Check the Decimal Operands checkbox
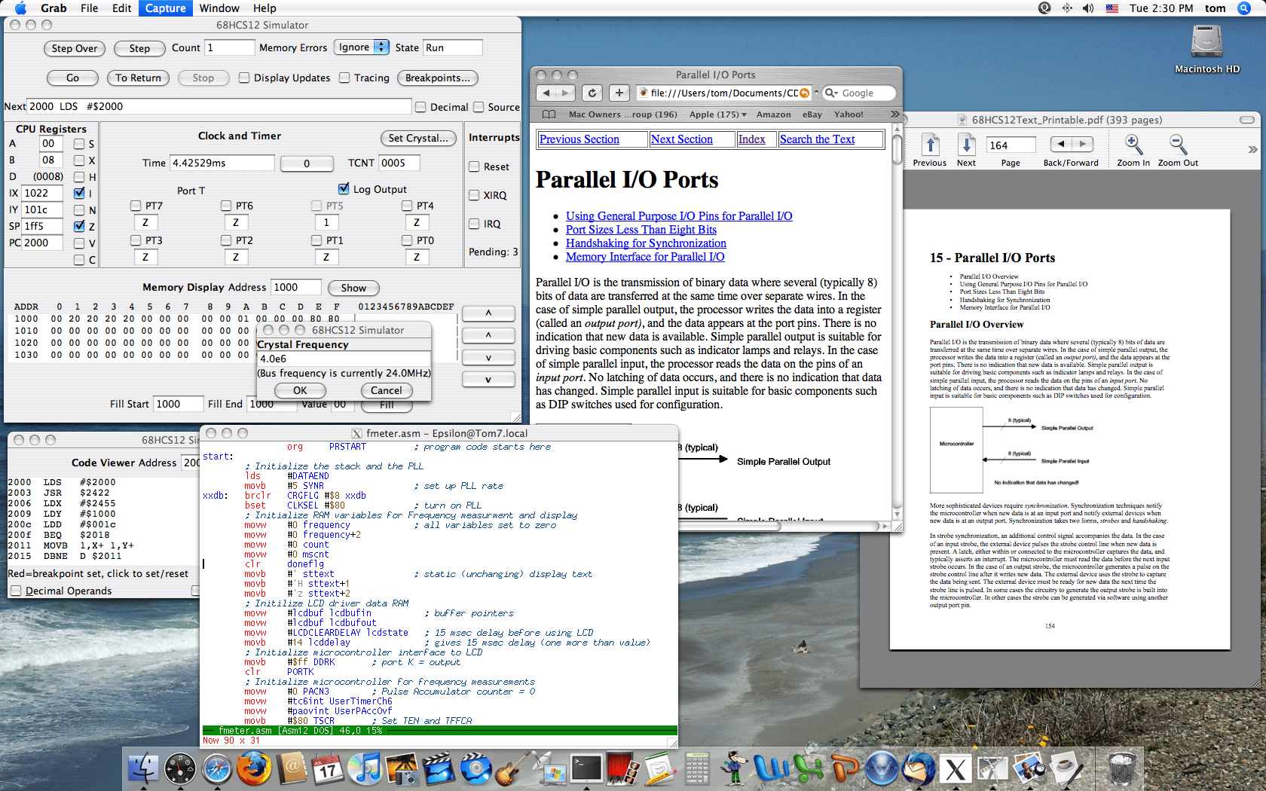The height and width of the screenshot is (791, 1266). [16, 591]
